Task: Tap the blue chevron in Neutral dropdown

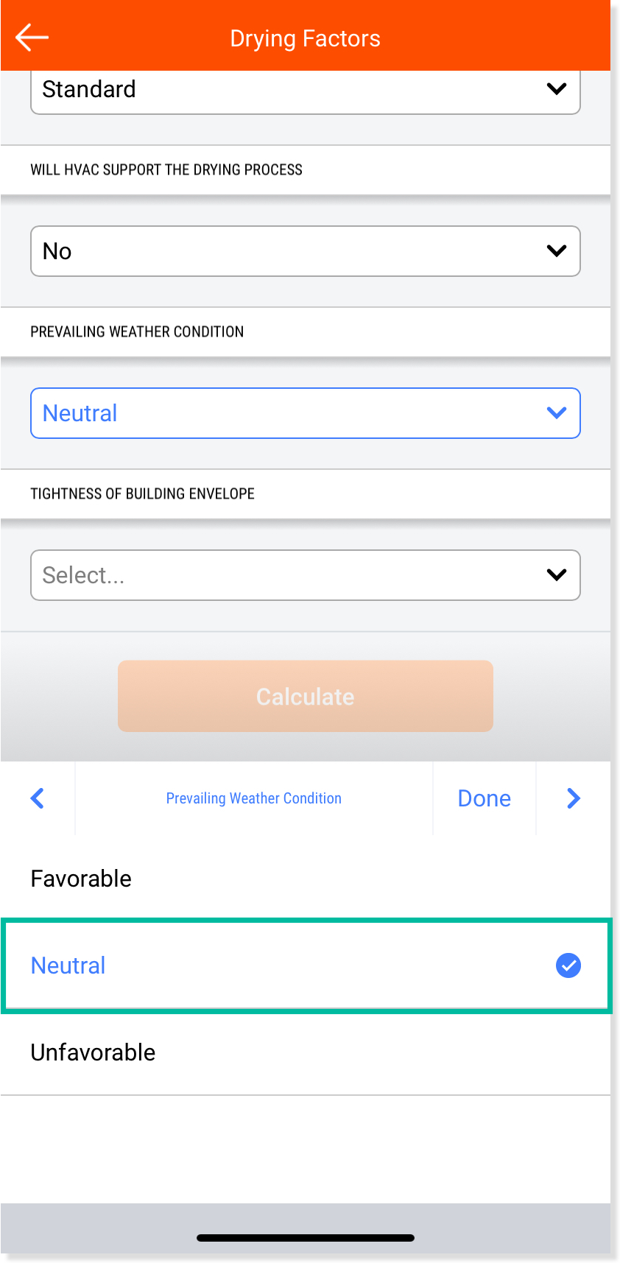Action: 557,413
